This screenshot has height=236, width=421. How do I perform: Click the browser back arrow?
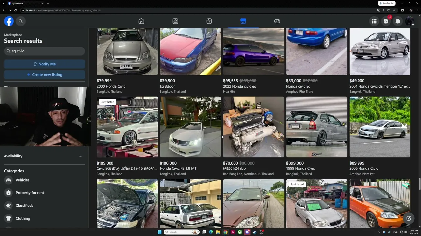tap(4, 10)
